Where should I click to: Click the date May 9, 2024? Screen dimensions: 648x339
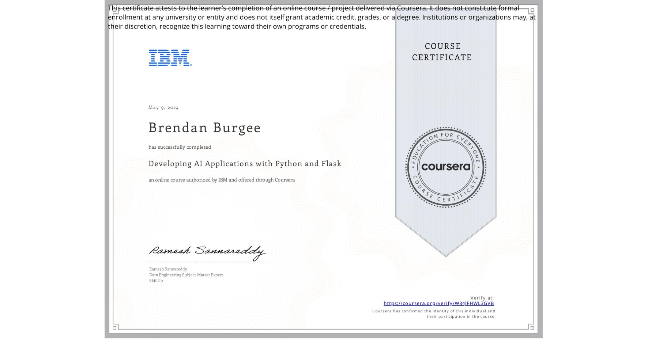click(163, 107)
